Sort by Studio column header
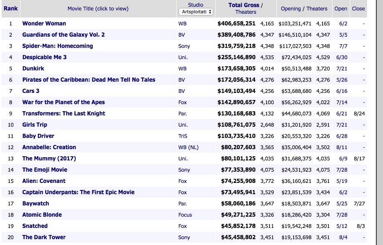This screenshot has width=383, height=245. point(196,5)
